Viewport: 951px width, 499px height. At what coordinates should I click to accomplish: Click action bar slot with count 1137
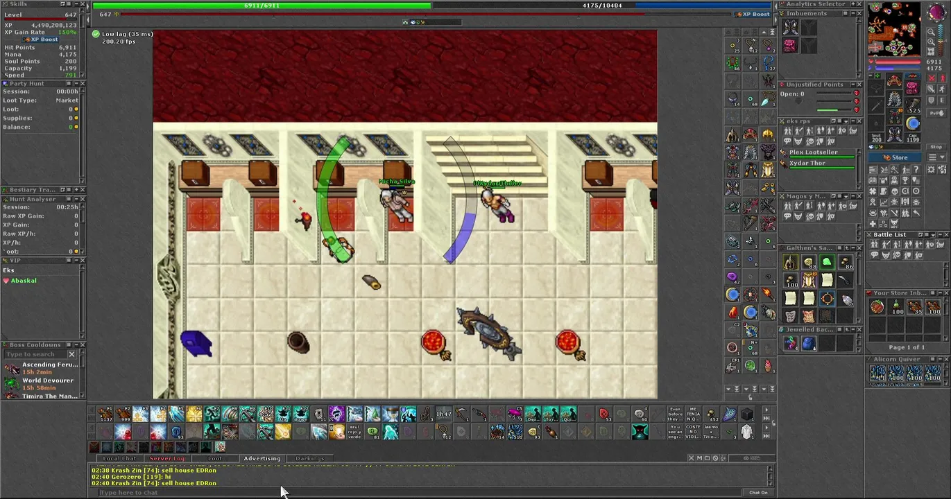(105, 414)
